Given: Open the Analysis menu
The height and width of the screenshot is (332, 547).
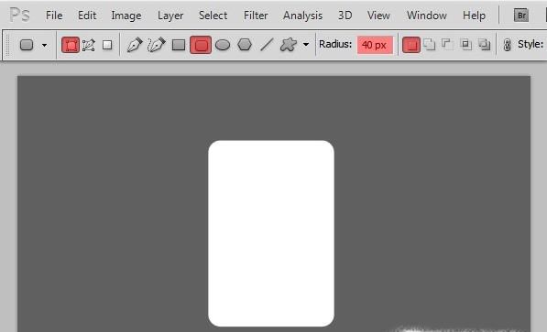Looking at the screenshot, I should [x=302, y=16].
